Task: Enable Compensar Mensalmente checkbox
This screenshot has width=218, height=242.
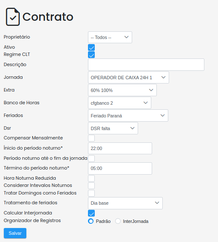Action: pos(91,138)
